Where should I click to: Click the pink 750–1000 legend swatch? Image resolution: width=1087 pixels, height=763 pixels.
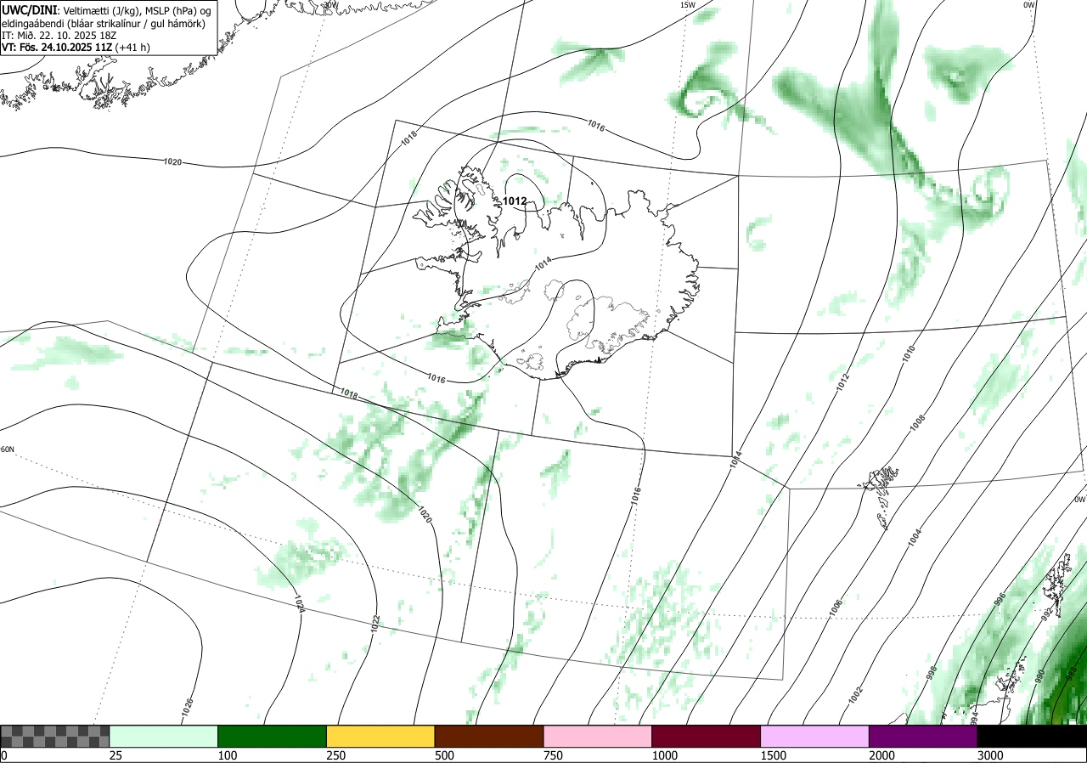(x=598, y=736)
